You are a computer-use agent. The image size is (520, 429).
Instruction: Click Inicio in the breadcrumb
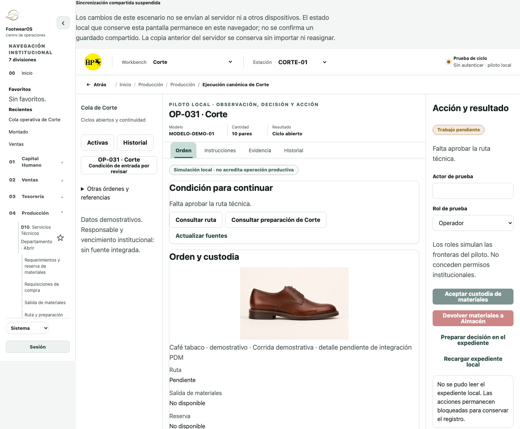click(125, 84)
